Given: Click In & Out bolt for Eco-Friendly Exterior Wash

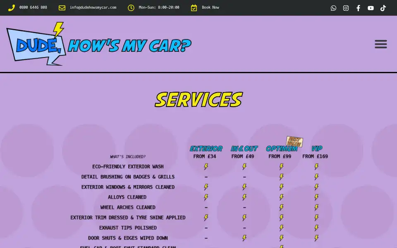Looking at the screenshot, I should pyautogui.click(x=244, y=167).
